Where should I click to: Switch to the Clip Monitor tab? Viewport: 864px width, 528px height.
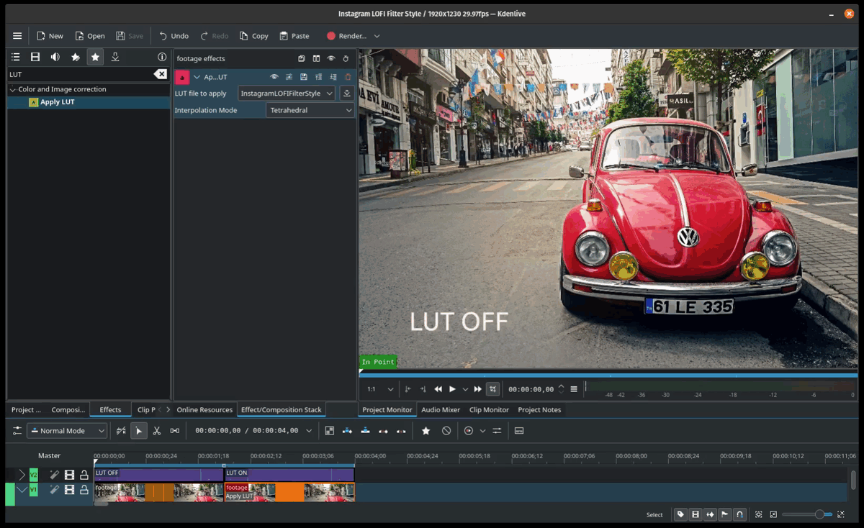click(489, 410)
